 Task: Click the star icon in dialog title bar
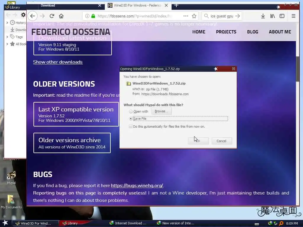point(216,69)
